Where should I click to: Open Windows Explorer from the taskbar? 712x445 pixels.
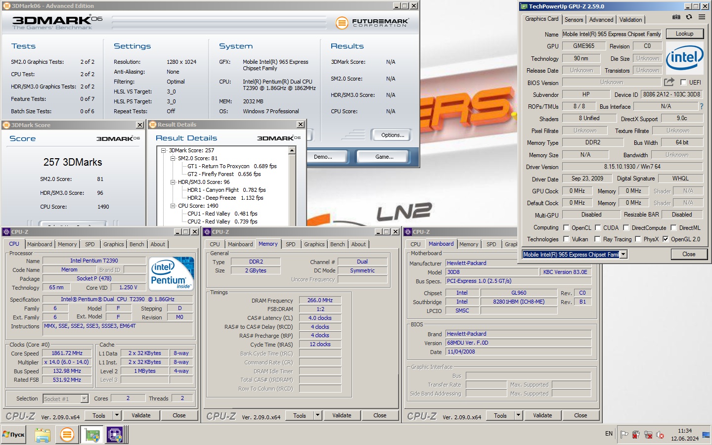coord(43,435)
